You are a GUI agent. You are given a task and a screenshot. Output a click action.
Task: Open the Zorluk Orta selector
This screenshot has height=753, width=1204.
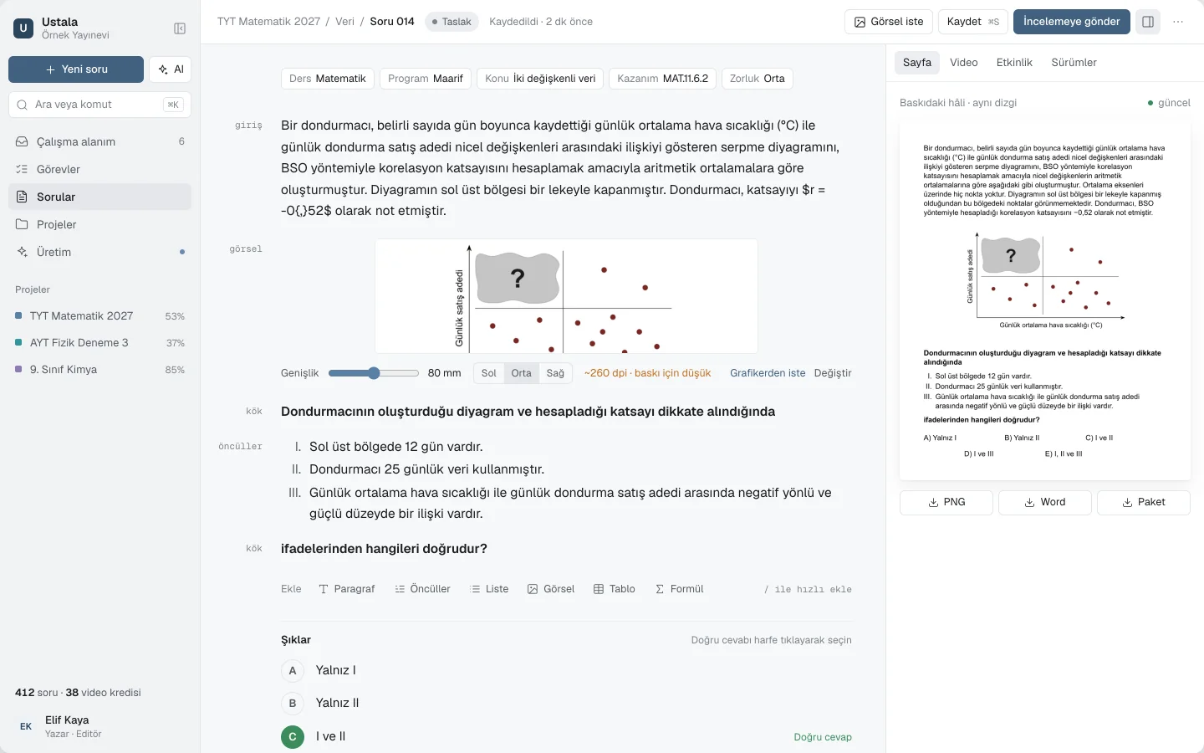tap(758, 79)
